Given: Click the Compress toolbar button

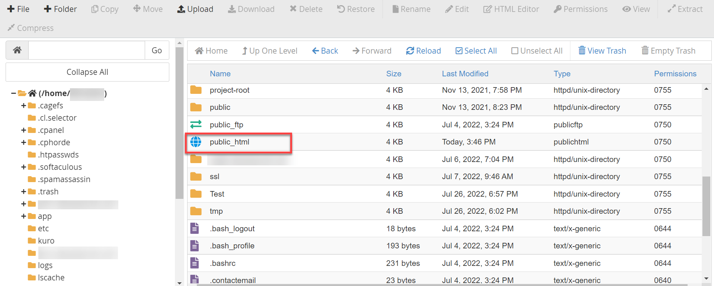Looking at the screenshot, I should pos(31,28).
